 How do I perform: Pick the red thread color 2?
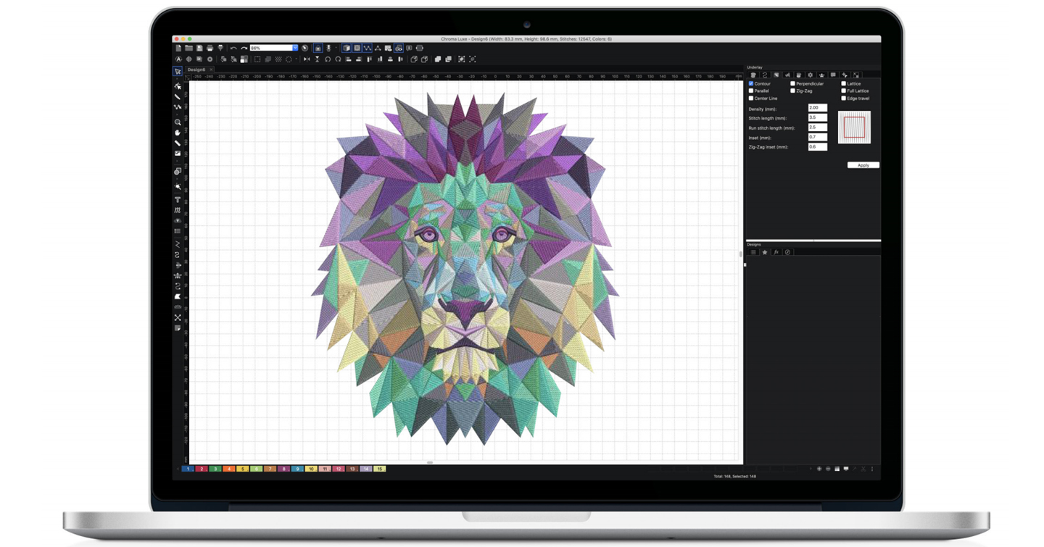coord(202,469)
